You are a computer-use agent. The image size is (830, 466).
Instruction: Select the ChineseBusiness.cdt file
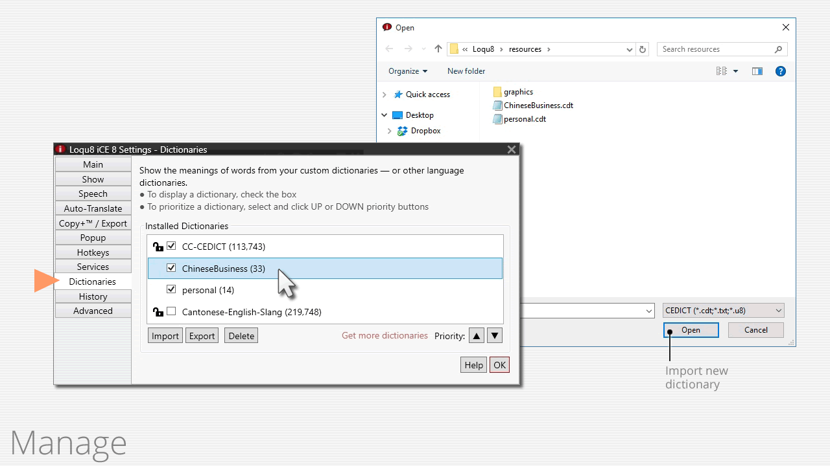point(538,105)
